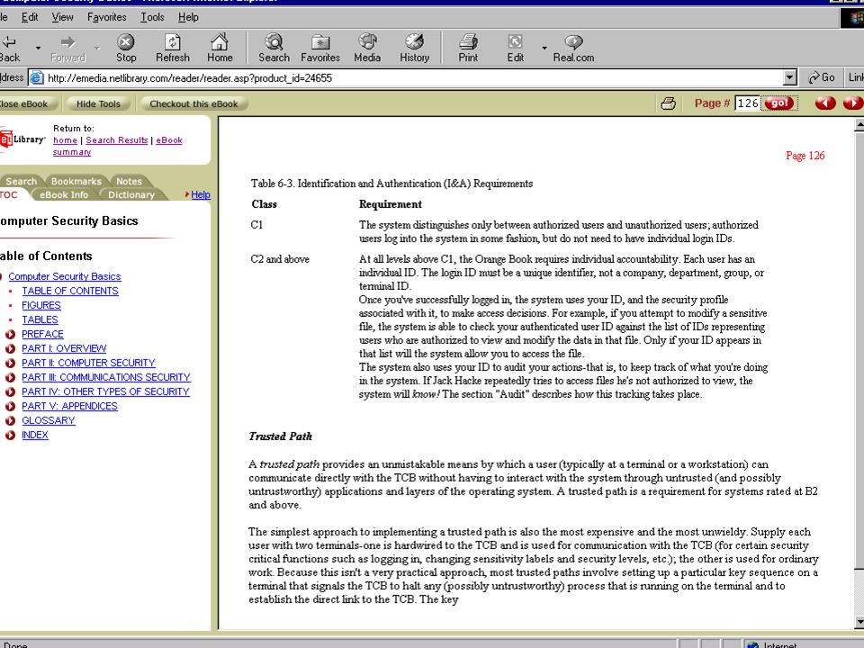The image size is (864, 648).
Task: Open the Search toolbar pane
Action: [x=274, y=48]
